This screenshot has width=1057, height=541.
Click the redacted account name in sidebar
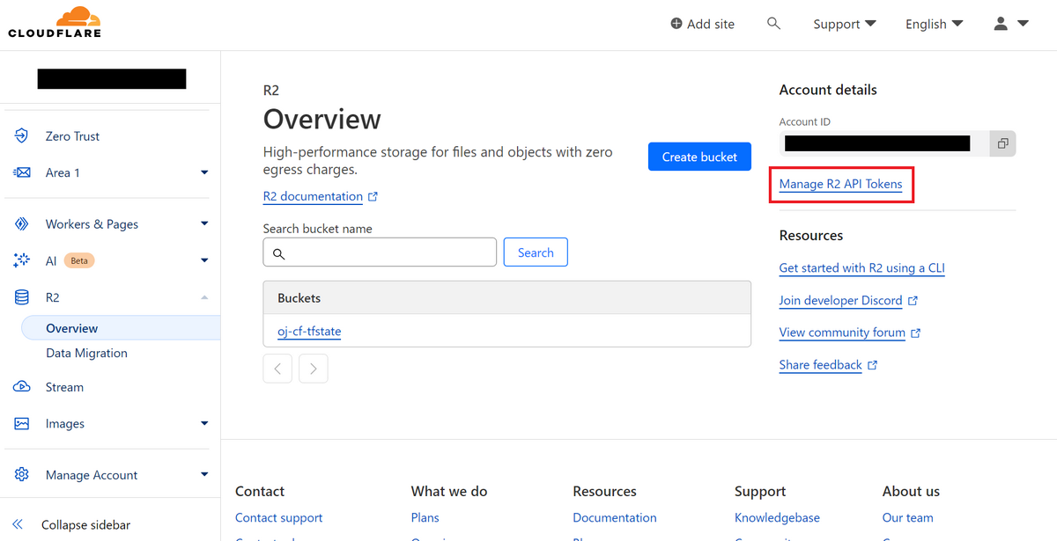[x=112, y=78]
